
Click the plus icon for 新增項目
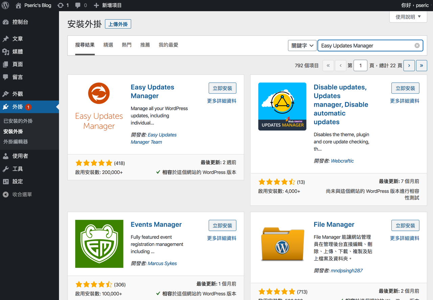point(96,5)
